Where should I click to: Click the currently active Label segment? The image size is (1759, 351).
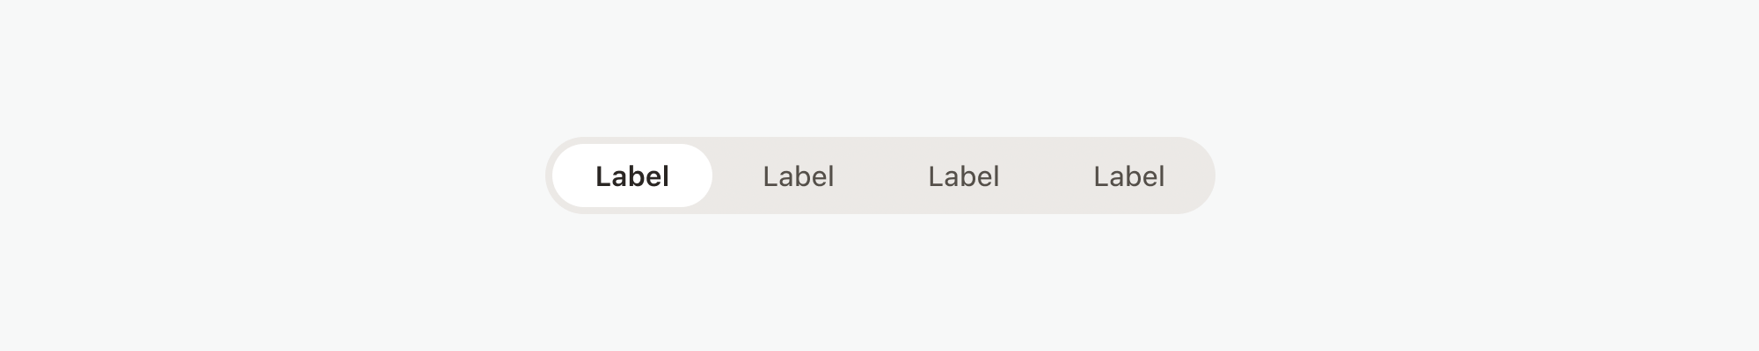pos(632,175)
